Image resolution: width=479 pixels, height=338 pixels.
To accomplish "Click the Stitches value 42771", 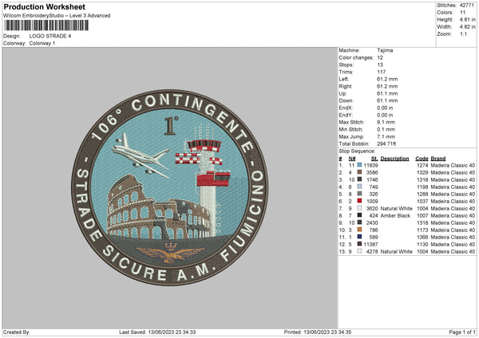I will (467, 6).
